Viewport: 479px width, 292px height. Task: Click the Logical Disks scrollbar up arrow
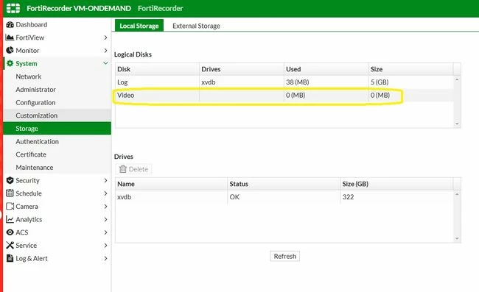(x=457, y=79)
